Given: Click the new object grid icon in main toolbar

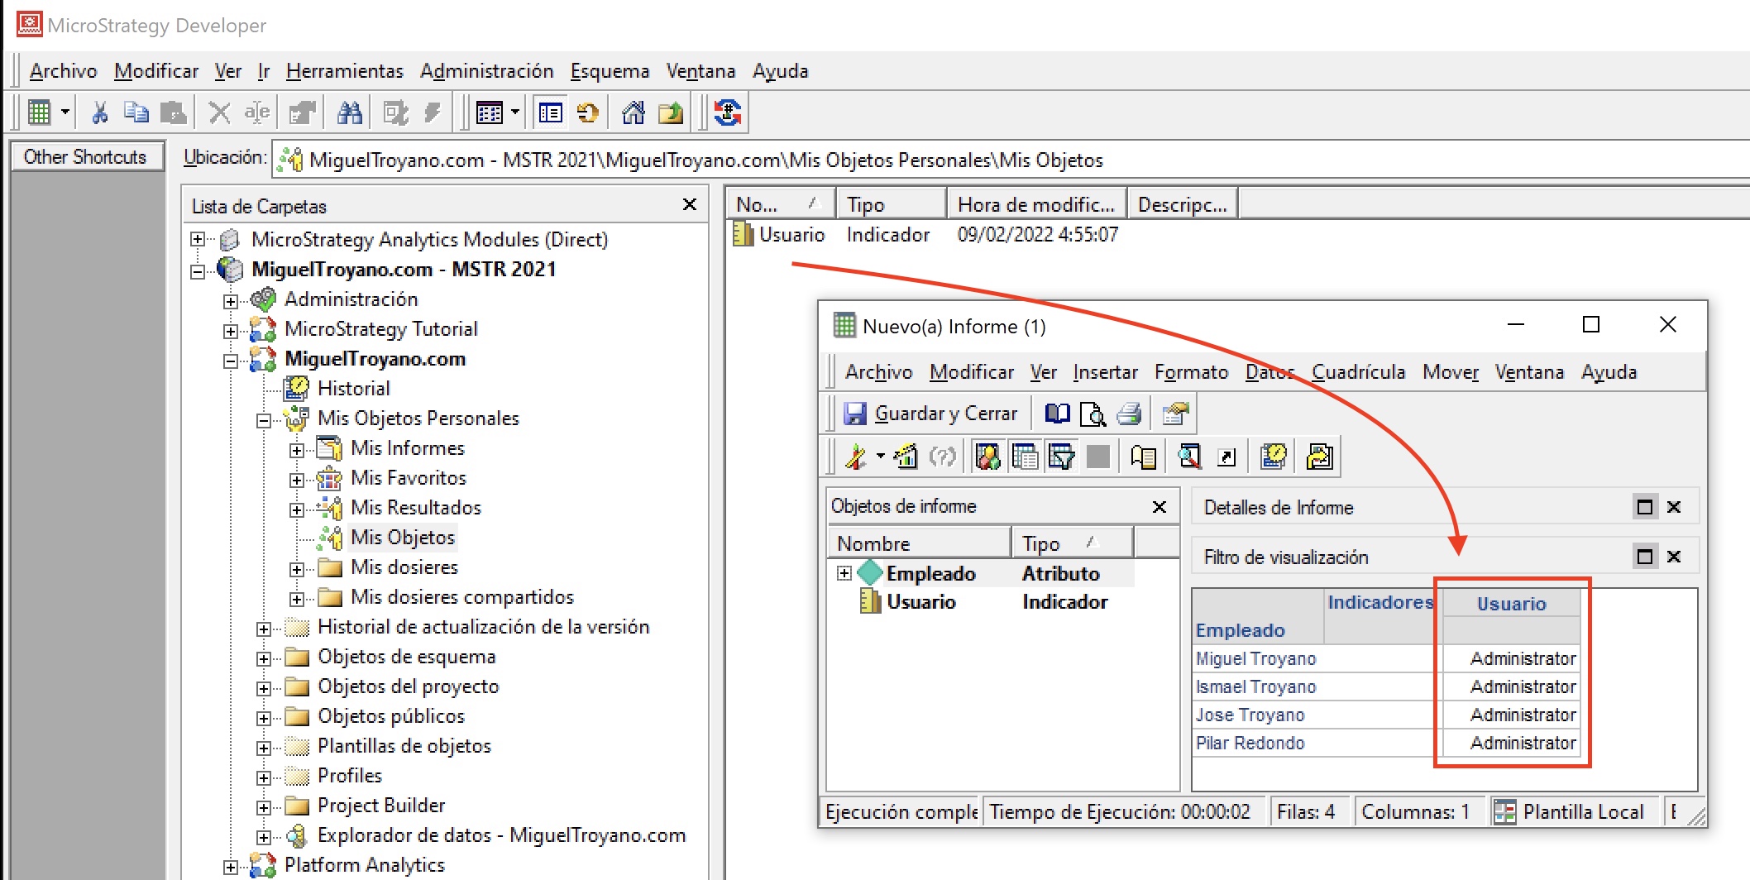Looking at the screenshot, I should click(x=39, y=112).
